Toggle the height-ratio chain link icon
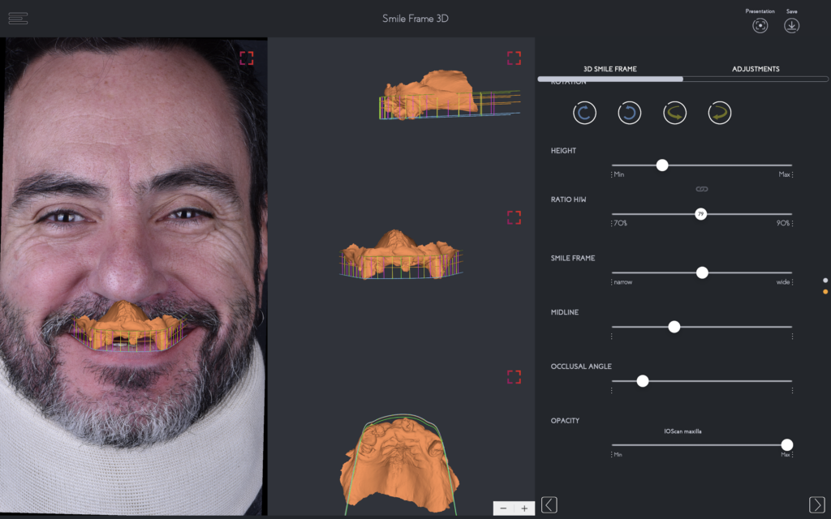The height and width of the screenshot is (519, 831). [702, 189]
